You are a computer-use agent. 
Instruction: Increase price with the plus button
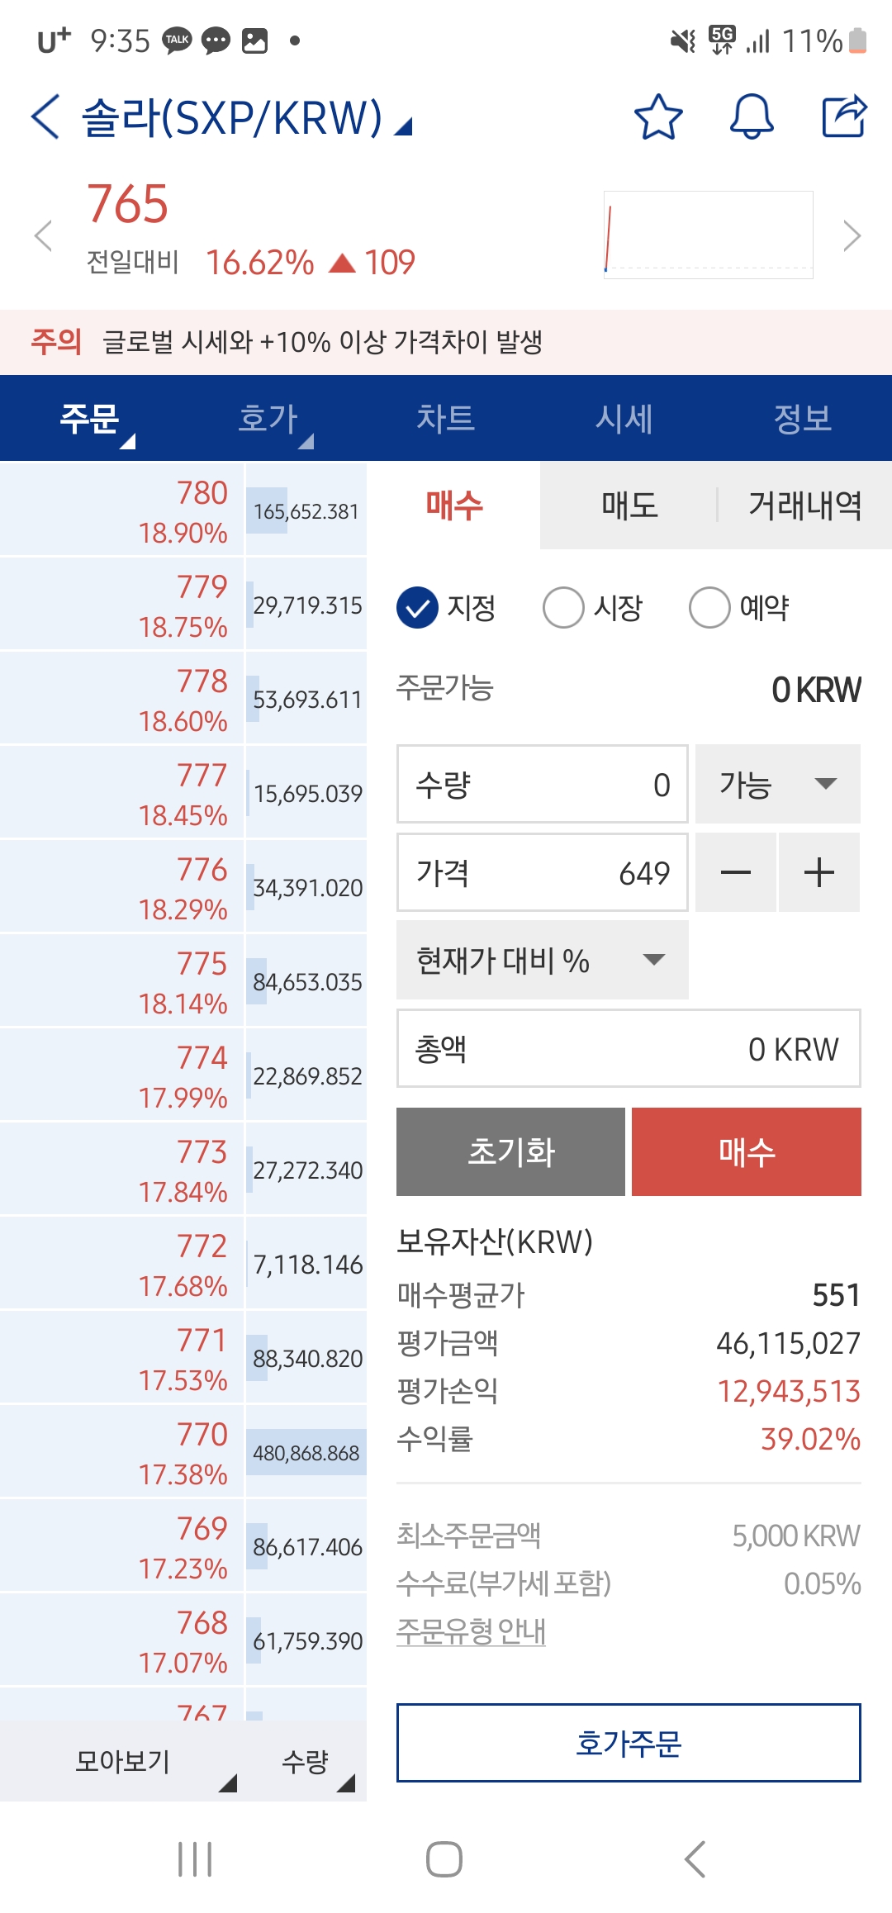tap(819, 872)
